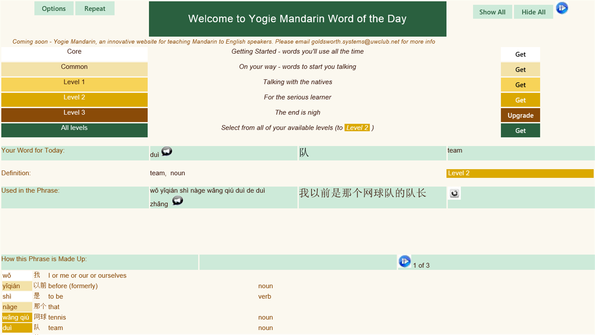Click the goldsworth.systems email link
Image resolution: width=595 pixels, height=335 pixels.
pyautogui.click(x=355, y=41)
